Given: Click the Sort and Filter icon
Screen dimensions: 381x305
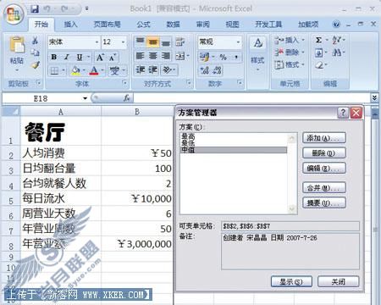Looking at the screenshot, I should pos(336,40).
